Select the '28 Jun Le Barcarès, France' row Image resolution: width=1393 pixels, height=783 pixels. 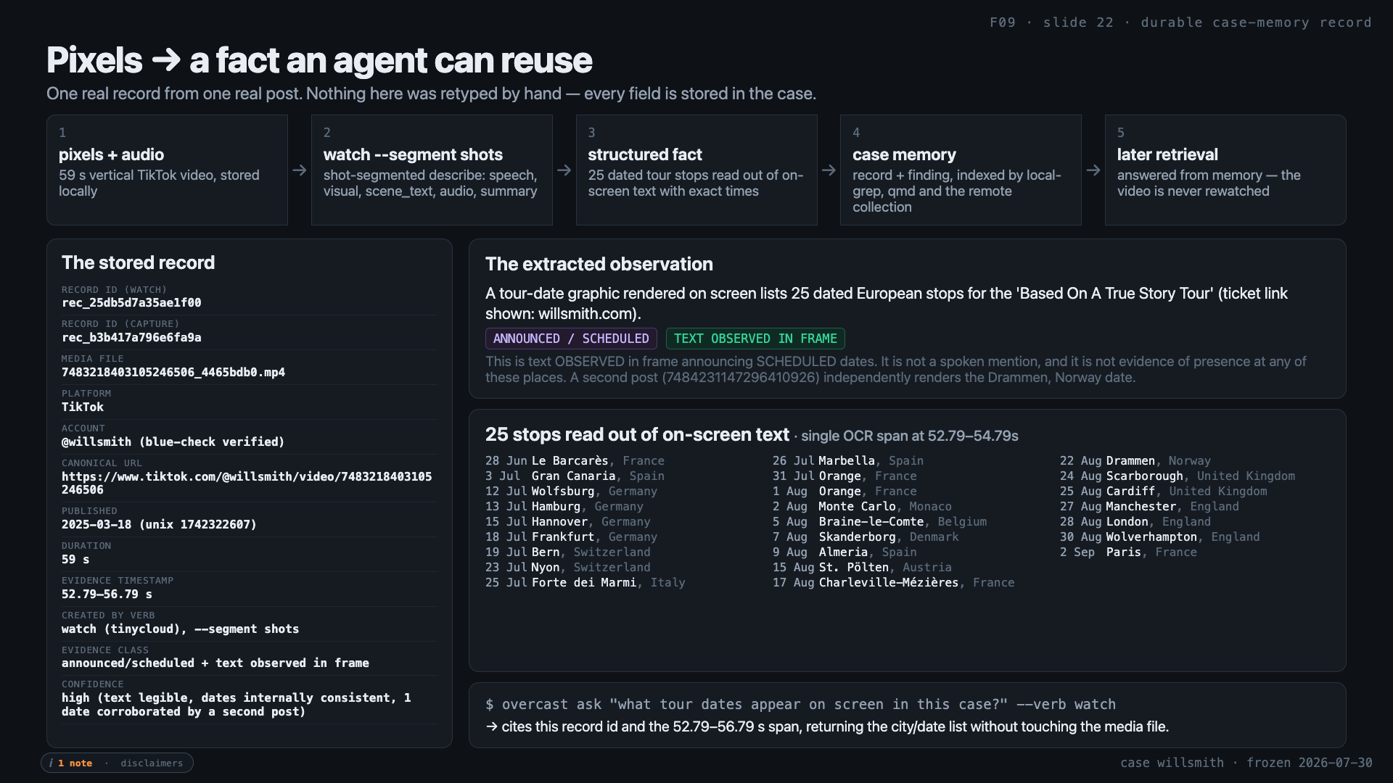pos(575,461)
